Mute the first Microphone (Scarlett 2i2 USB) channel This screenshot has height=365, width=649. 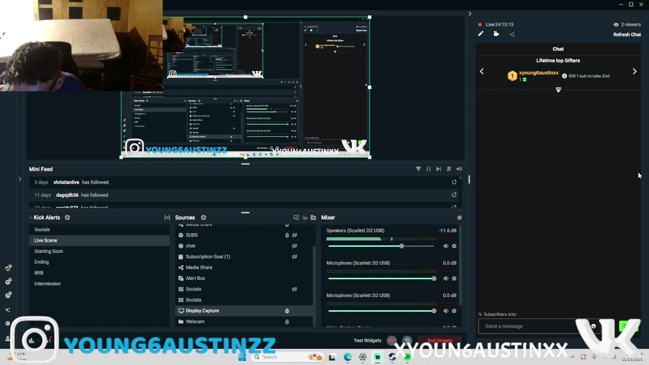(x=446, y=278)
